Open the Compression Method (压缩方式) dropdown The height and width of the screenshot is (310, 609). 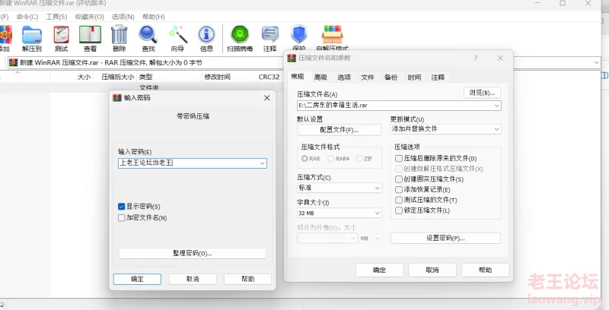340,188
